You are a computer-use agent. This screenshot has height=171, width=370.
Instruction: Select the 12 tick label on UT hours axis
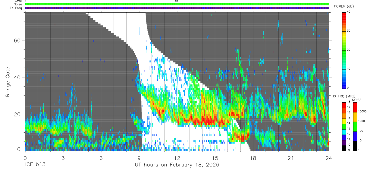pyautogui.click(x=177, y=158)
